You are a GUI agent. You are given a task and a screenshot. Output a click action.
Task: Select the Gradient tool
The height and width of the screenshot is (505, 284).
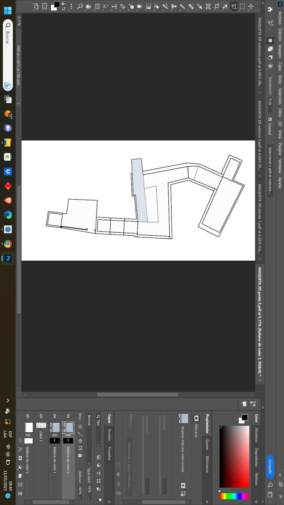pyautogui.click(x=148, y=6)
